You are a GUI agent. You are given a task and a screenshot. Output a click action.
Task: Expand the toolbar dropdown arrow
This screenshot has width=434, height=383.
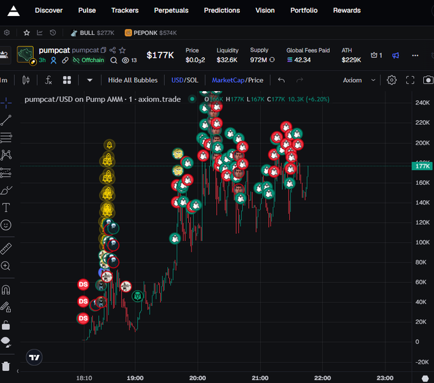pyautogui.click(x=89, y=80)
